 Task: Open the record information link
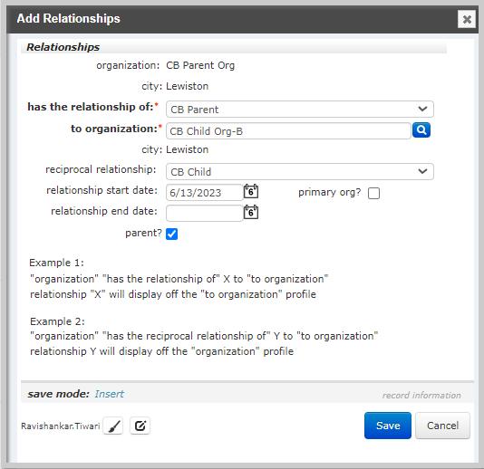[421, 396]
